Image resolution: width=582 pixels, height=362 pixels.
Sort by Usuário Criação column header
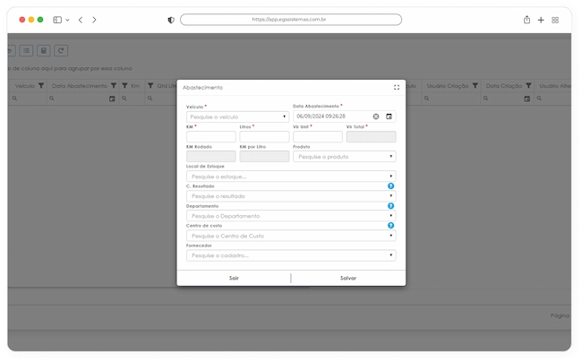click(448, 86)
